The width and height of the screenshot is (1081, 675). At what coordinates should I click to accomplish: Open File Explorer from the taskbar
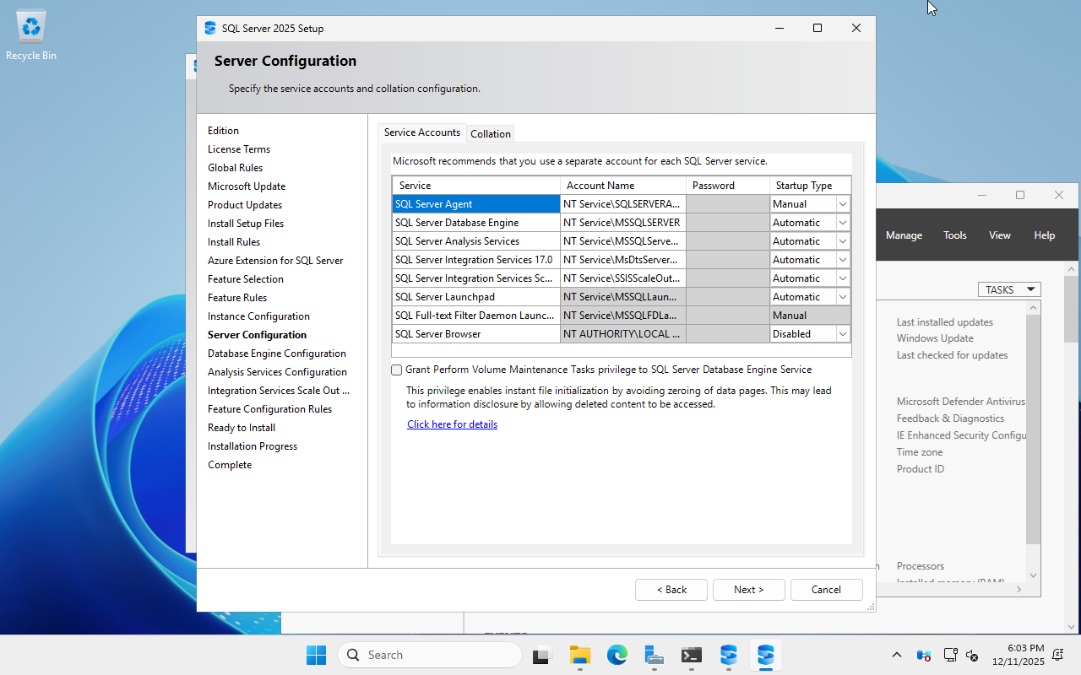[579, 655]
